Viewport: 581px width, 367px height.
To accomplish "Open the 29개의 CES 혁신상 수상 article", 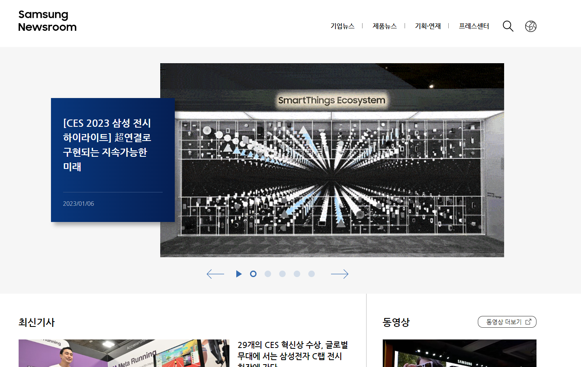I will (x=293, y=354).
